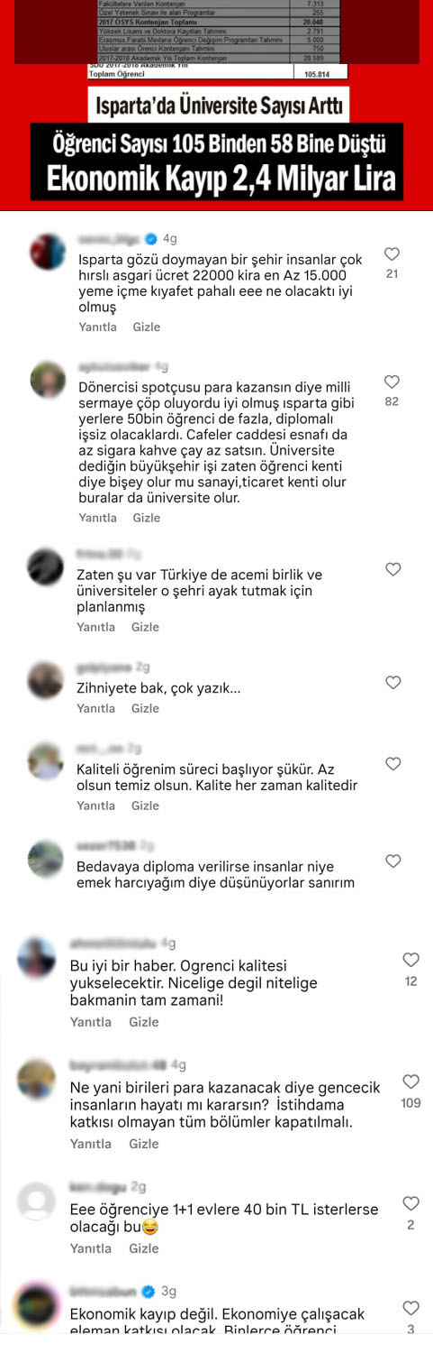Like the 'Kaliteli öğrenim süreci' comment
The image size is (433, 1353).
tap(392, 764)
